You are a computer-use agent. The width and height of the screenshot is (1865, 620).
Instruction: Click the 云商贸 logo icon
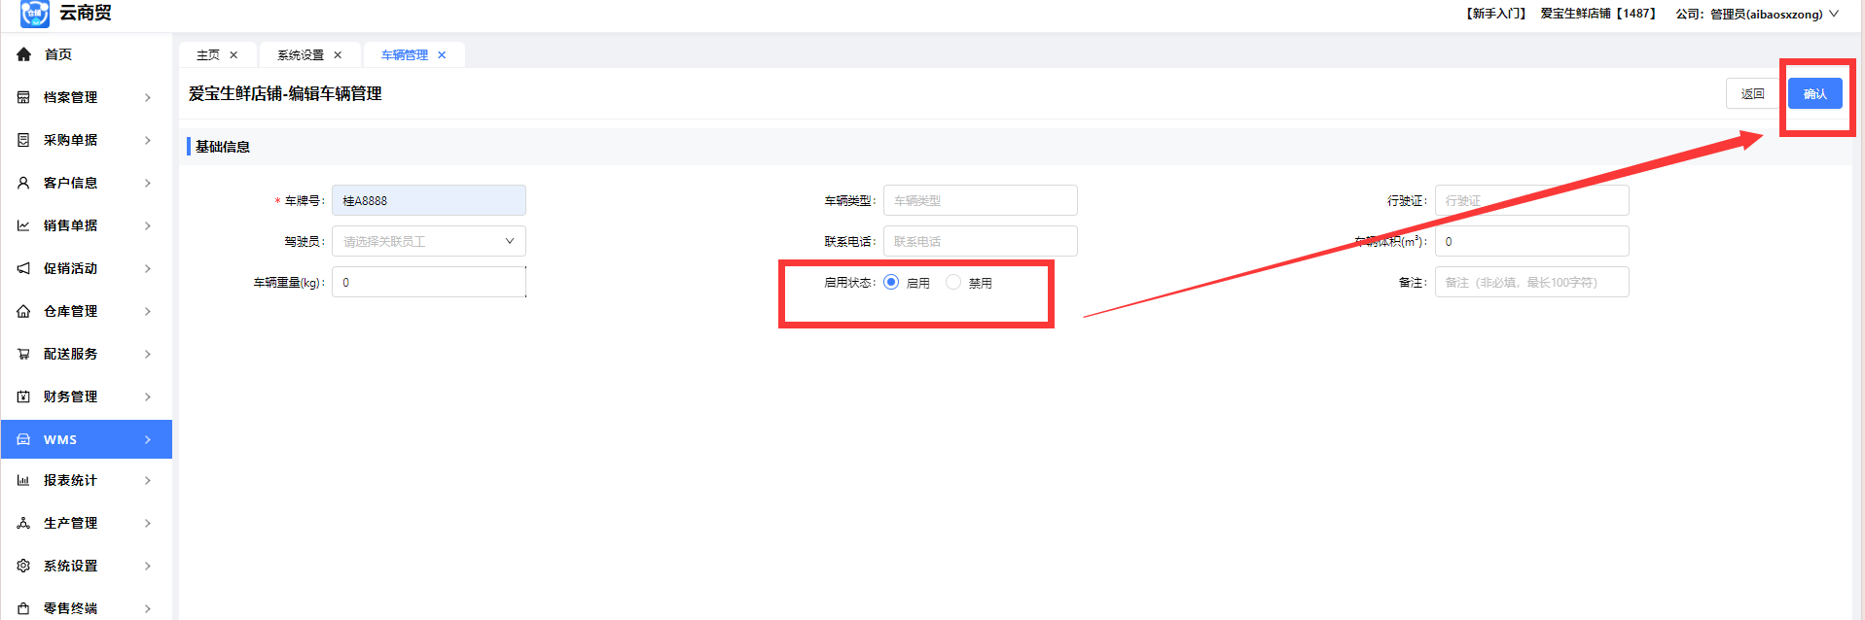pyautogui.click(x=35, y=13)
